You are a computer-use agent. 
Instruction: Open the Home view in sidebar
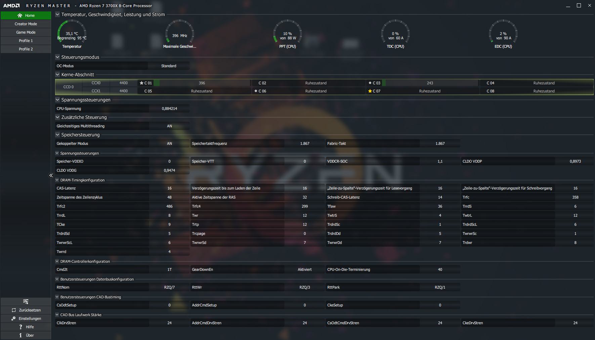[26, 15]
